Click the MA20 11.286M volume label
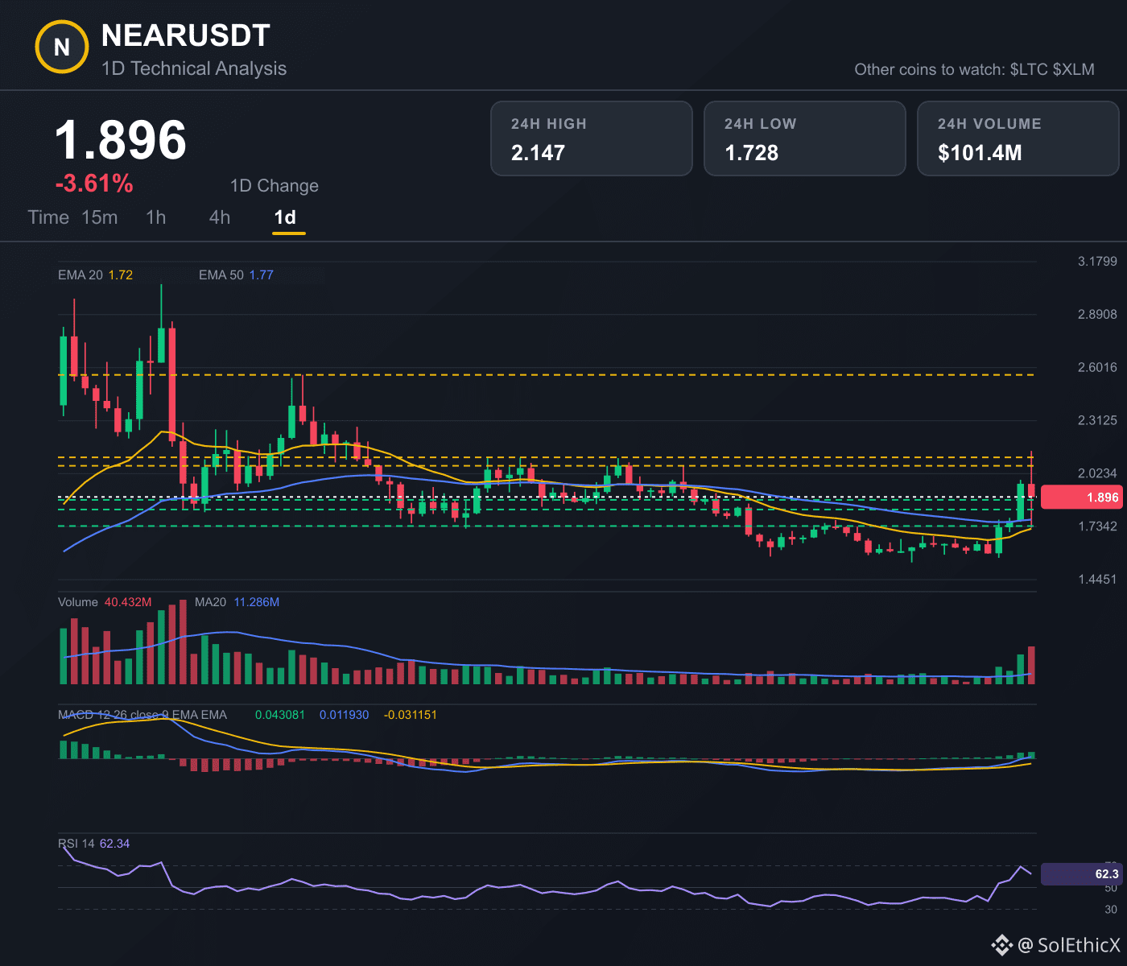Screen dimensions: 1127x966 pyautogui.click(x=237, y=602)
